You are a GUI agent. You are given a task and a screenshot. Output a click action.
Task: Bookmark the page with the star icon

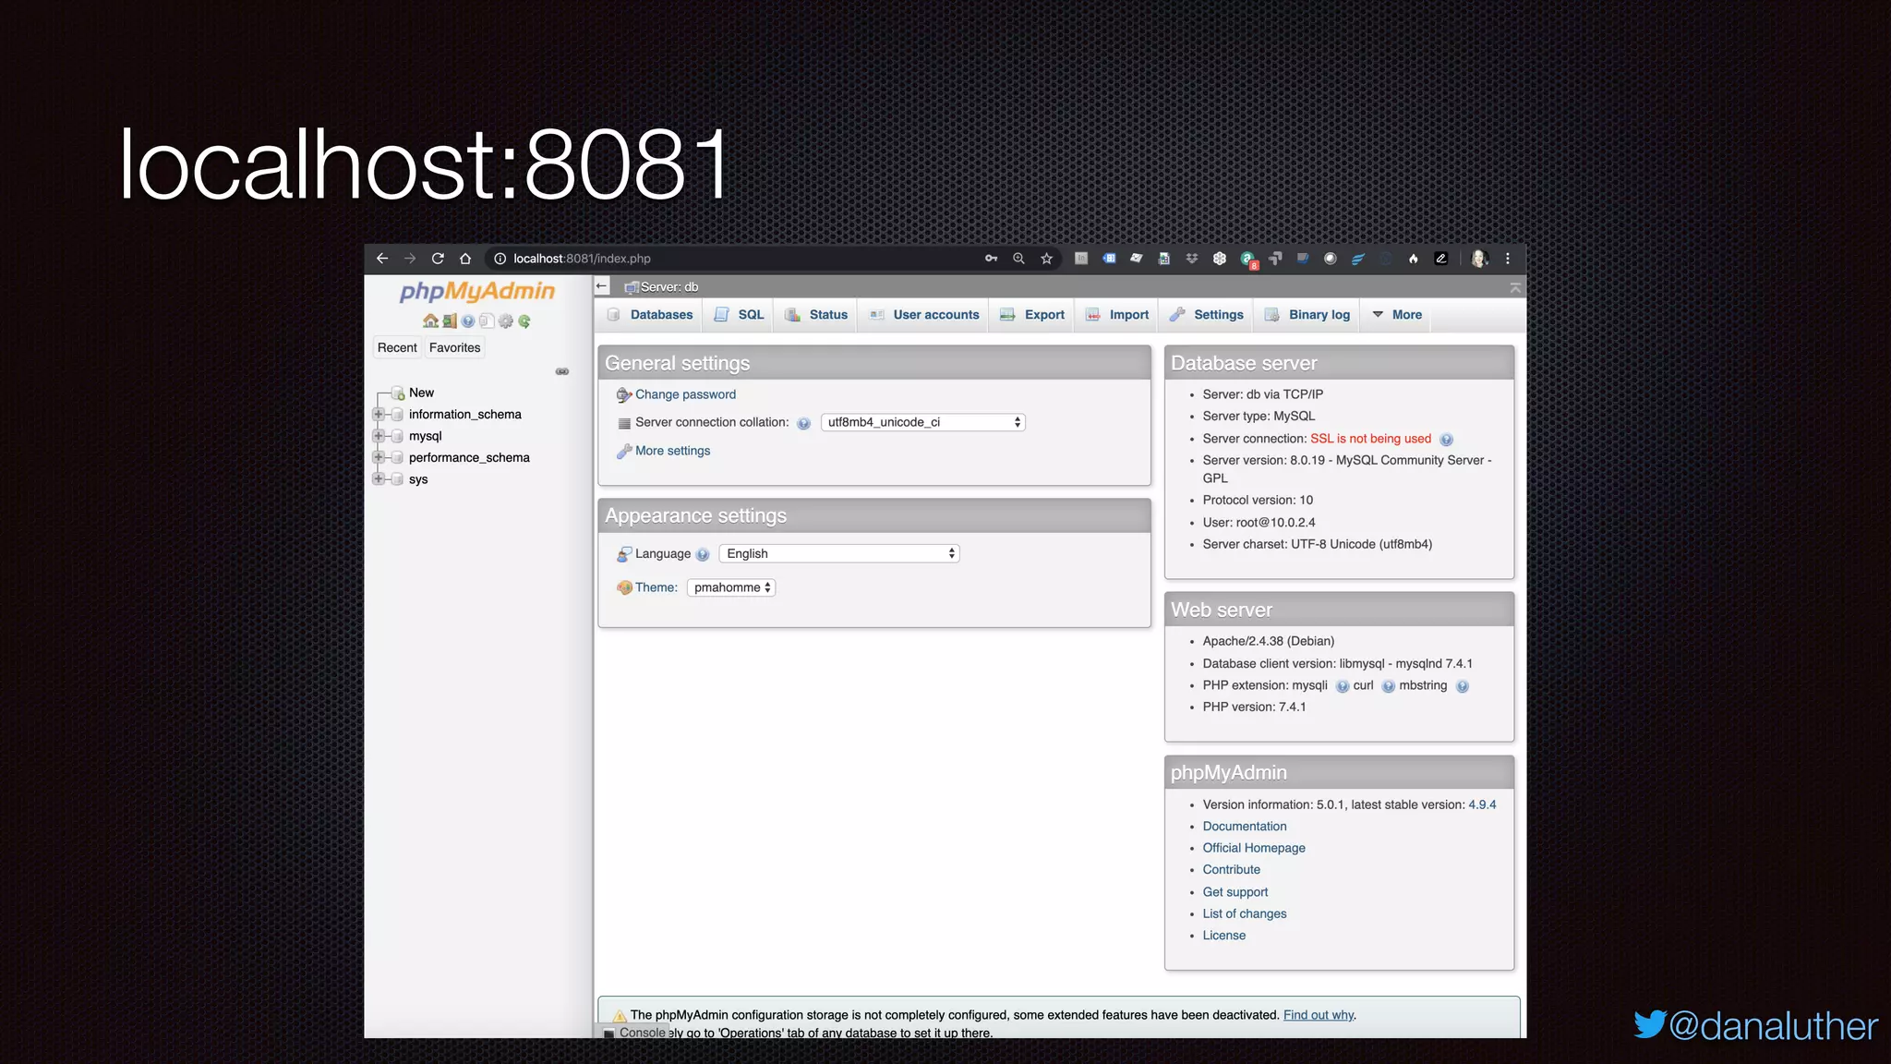click(1047, 259)
